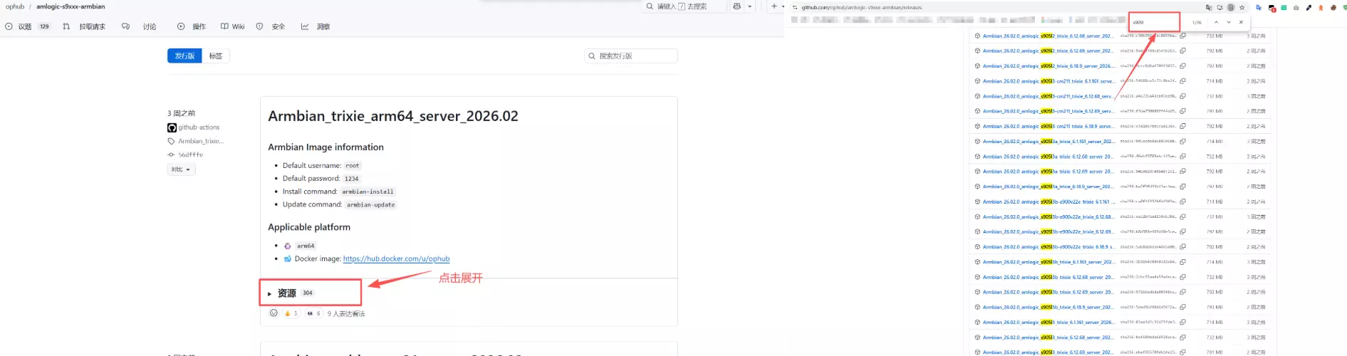1347x356 pixels.
Task: Copy sha256 for s905l3b-e900v22e_trixie_6.12.69 asset
Action: [x=1182, y=232]
